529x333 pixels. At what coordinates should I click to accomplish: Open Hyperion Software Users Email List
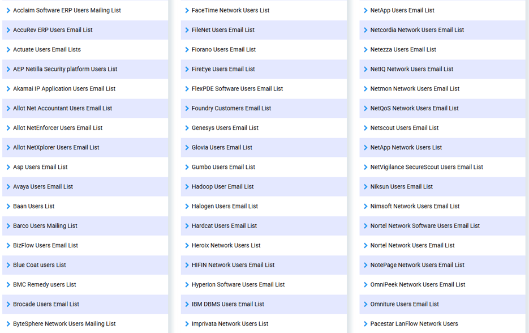click(x=238, y=285)
